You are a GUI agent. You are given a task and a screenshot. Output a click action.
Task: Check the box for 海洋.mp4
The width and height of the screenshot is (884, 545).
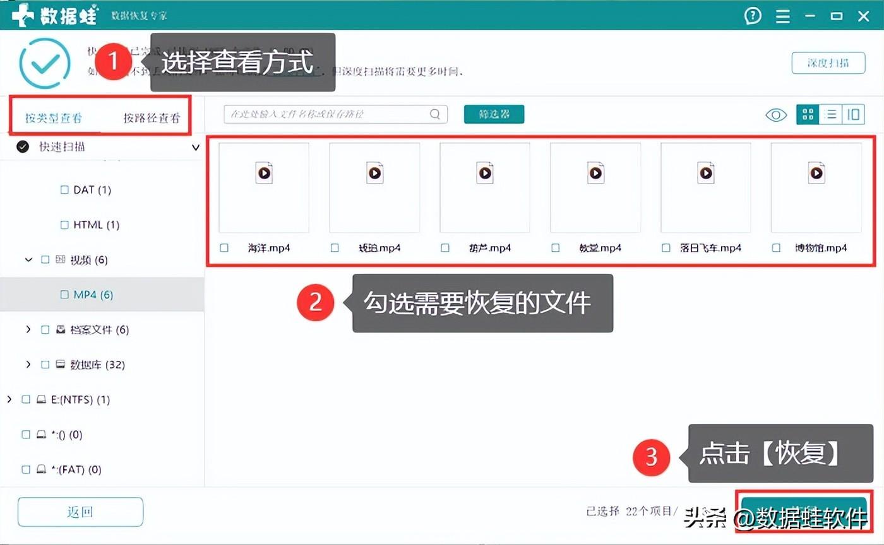(x=224, y=248)
